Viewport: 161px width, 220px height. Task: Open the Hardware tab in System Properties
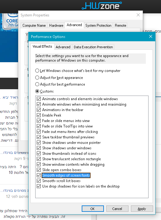coord(56,25)
